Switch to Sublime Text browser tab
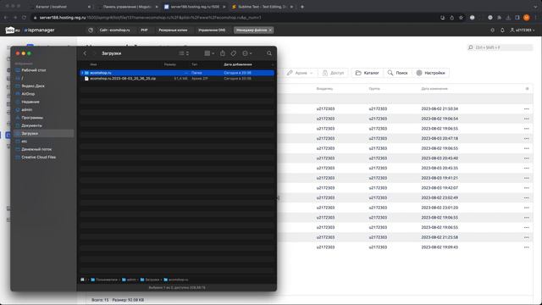The width and height of the screenshot is (542, 305). click(x=262, y=7)
